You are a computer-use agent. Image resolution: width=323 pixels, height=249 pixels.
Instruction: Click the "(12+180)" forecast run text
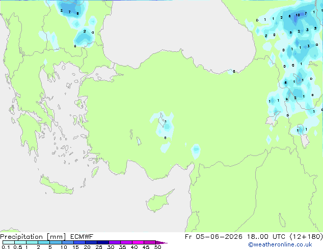[x=306, y=237]
